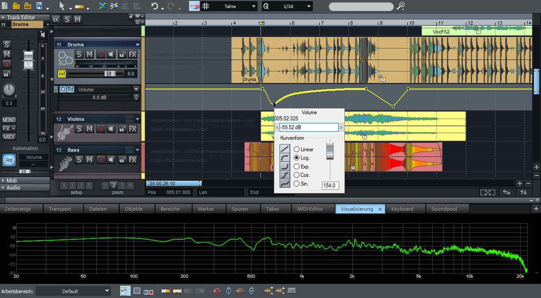Toggle the snap magnet icon
The height and width of the screenshot is (298, 541).
pos(194,6)
